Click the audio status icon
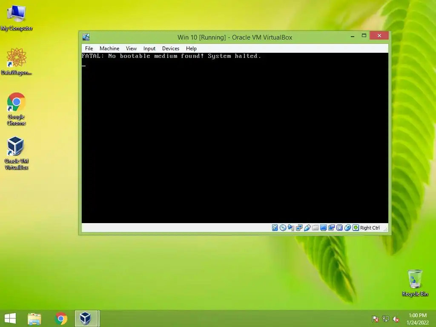The width and height of the screenshot is (436, 327). pos(291,228)
